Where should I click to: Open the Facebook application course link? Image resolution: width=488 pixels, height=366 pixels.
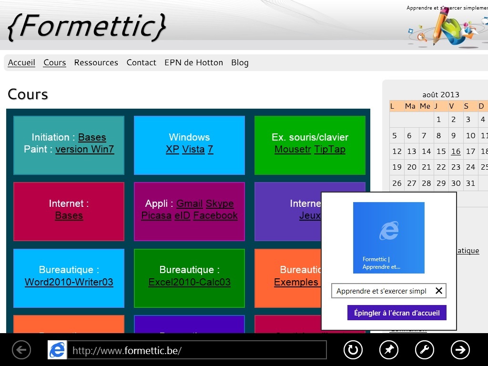coord(215,215)
